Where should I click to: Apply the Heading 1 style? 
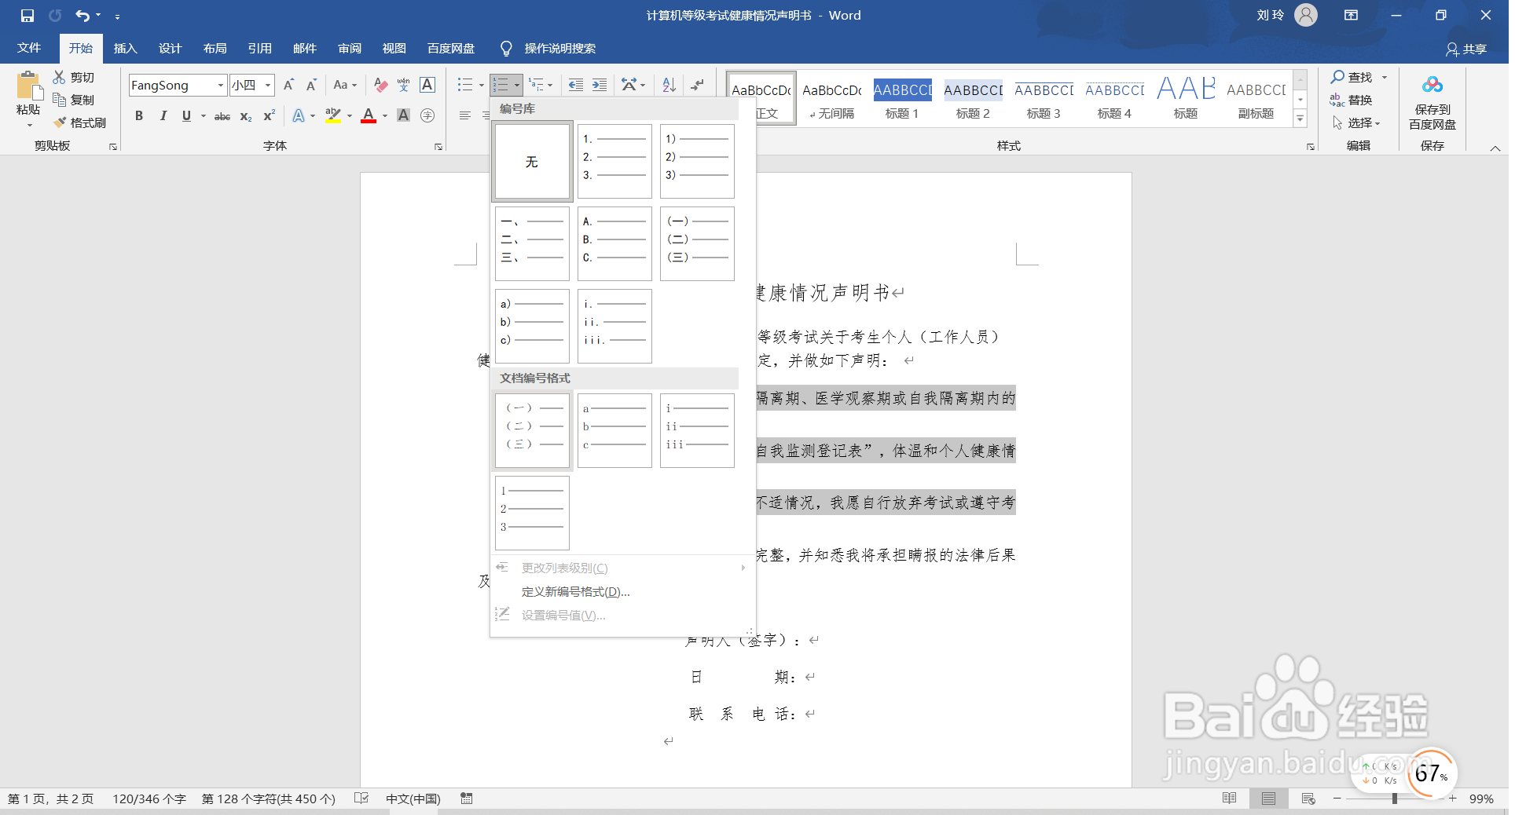902,100
